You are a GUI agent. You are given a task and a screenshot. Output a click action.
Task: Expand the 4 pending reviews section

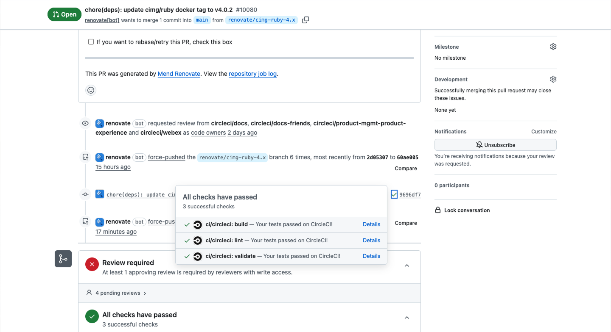[117, 293]
